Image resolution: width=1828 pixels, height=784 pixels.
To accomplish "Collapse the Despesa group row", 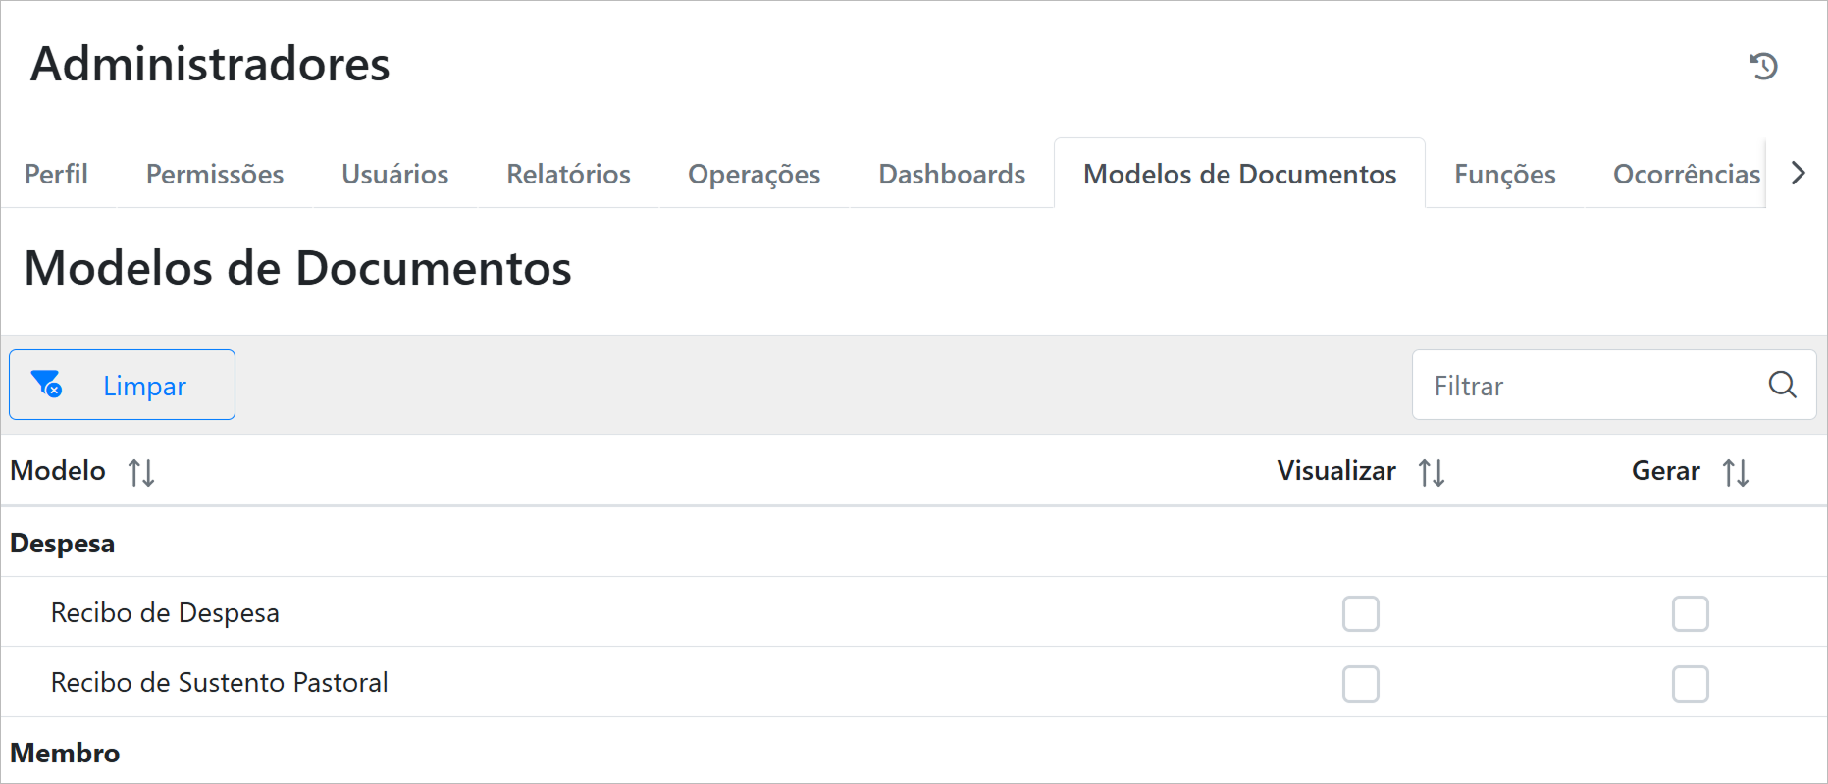I will click(63, 544).
